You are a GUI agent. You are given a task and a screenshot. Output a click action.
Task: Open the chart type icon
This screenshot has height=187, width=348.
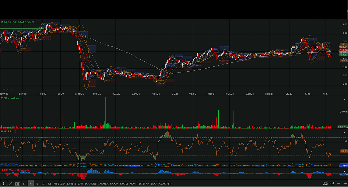pyautogui.click(x=326, y=184)
